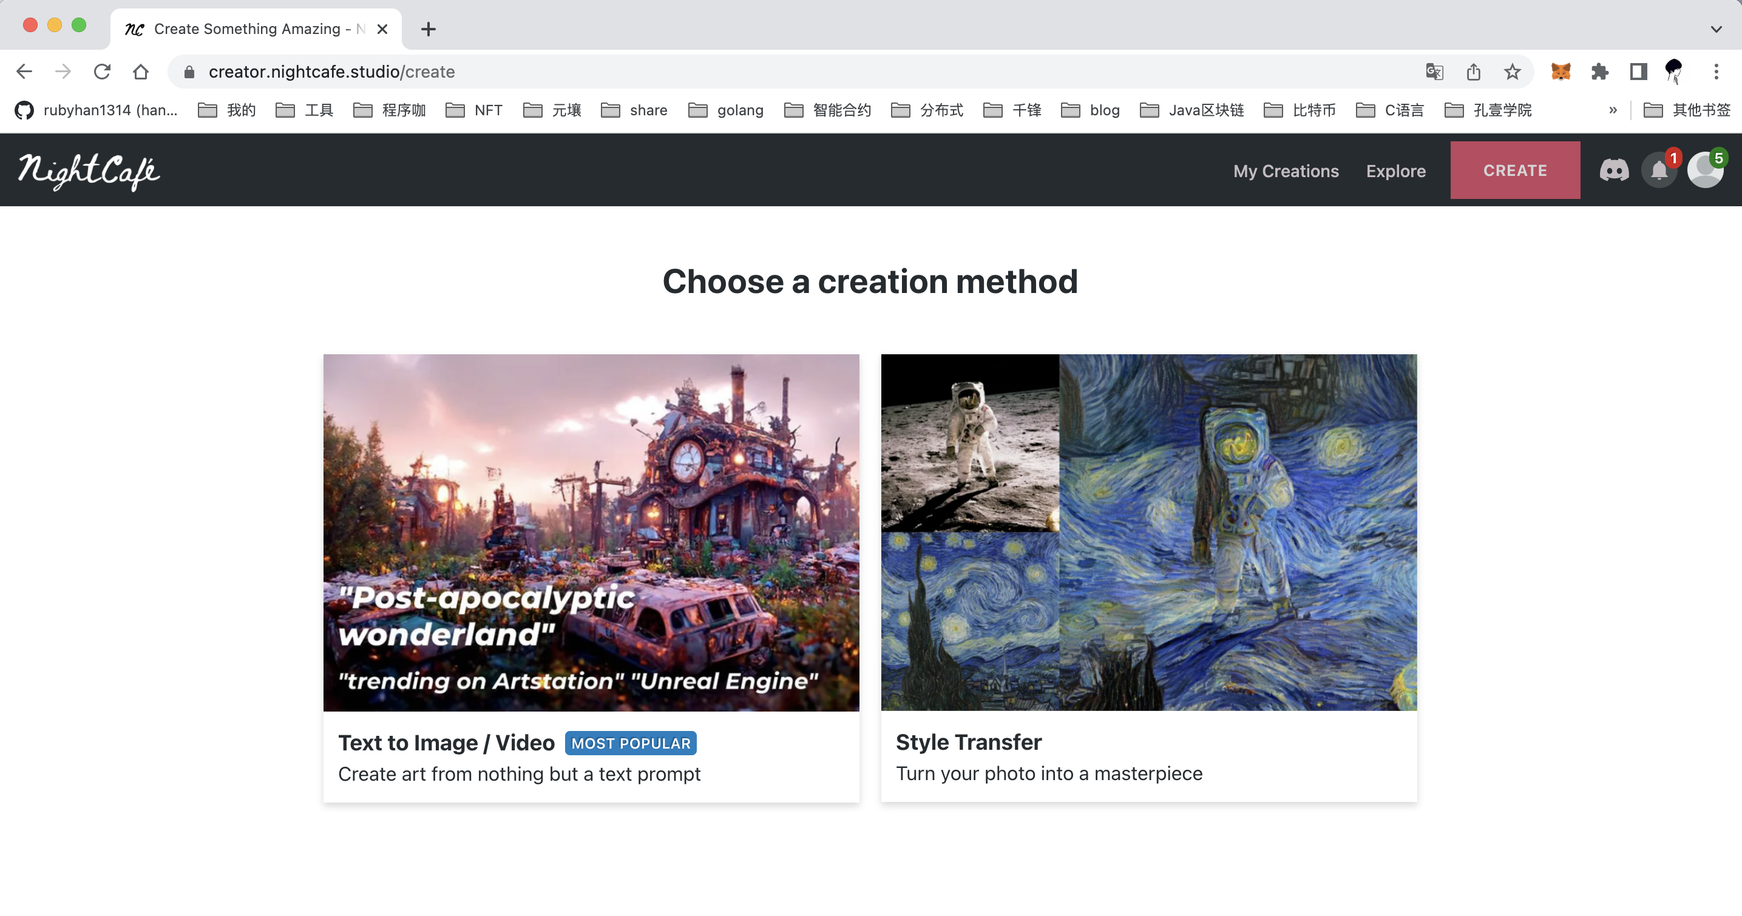Click the browser new tab button
The width and height of the screenshot is (1742, 916).
(x=429, y=29)
